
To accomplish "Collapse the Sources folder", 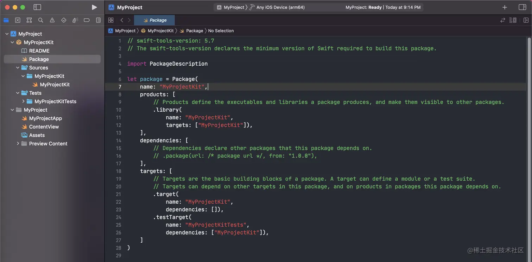I will (x=18, y=68).
